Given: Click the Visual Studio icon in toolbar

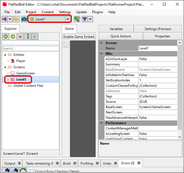Looking at the screenshot, I should click(x=4, y=19).
